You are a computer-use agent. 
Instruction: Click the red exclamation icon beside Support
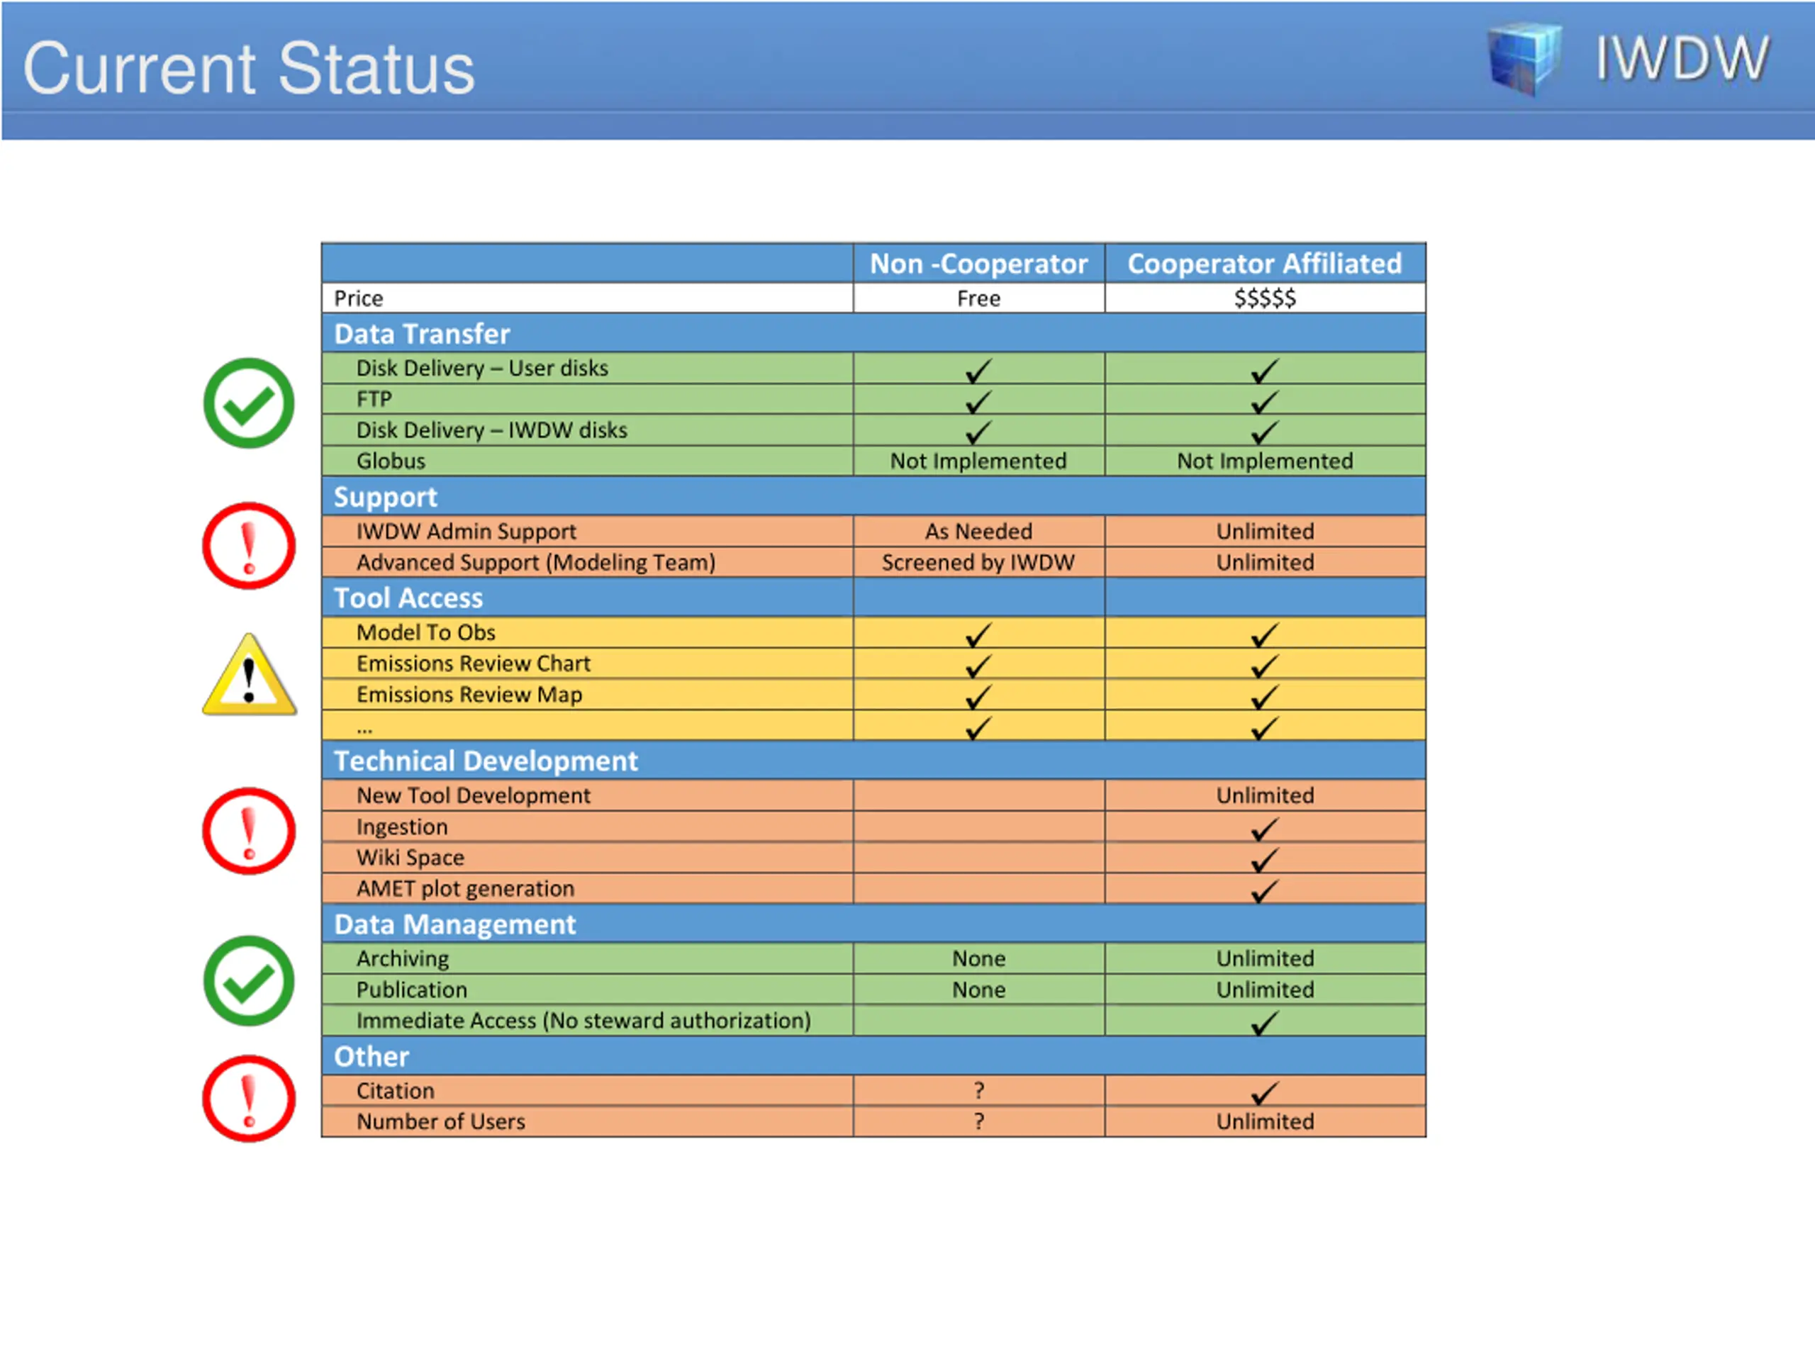coord(249,546)
